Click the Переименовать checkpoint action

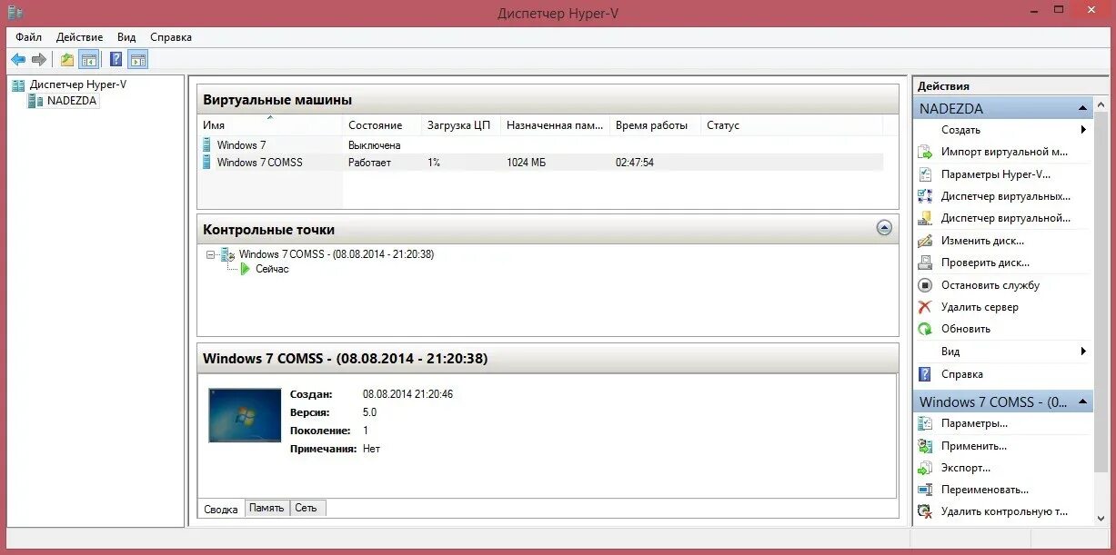(985, 490)
